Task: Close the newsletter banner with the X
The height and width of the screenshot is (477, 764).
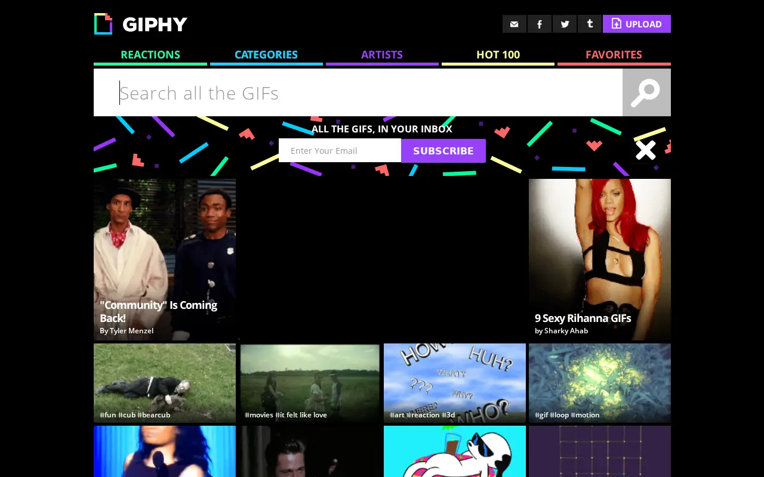Action: (x=646, y=150)
